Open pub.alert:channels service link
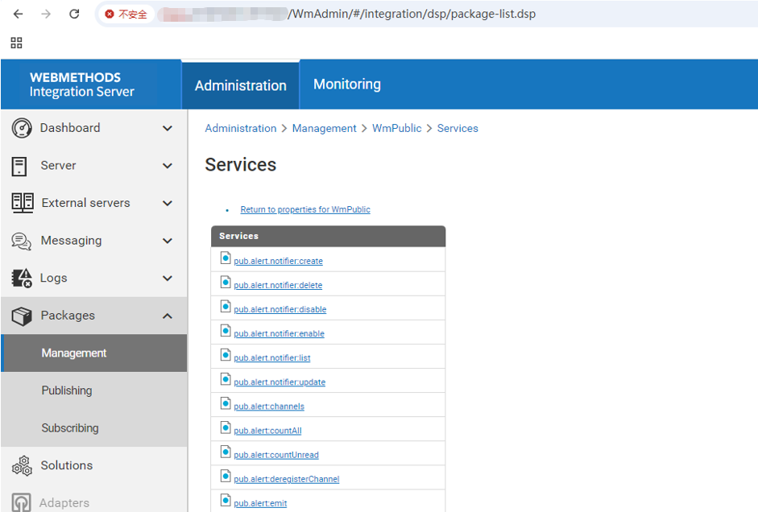Image resolution: width=758 pixels, height=512 pixels. [269, 407]
